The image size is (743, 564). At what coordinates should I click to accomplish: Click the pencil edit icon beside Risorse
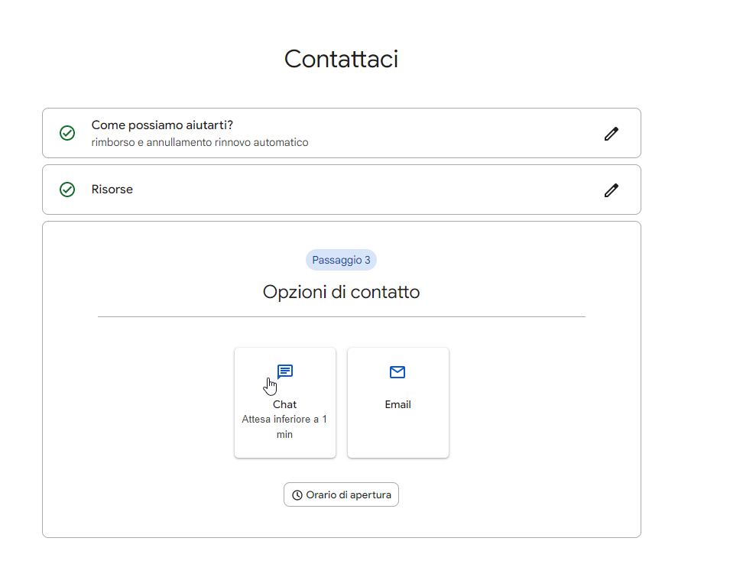point(611,190)
